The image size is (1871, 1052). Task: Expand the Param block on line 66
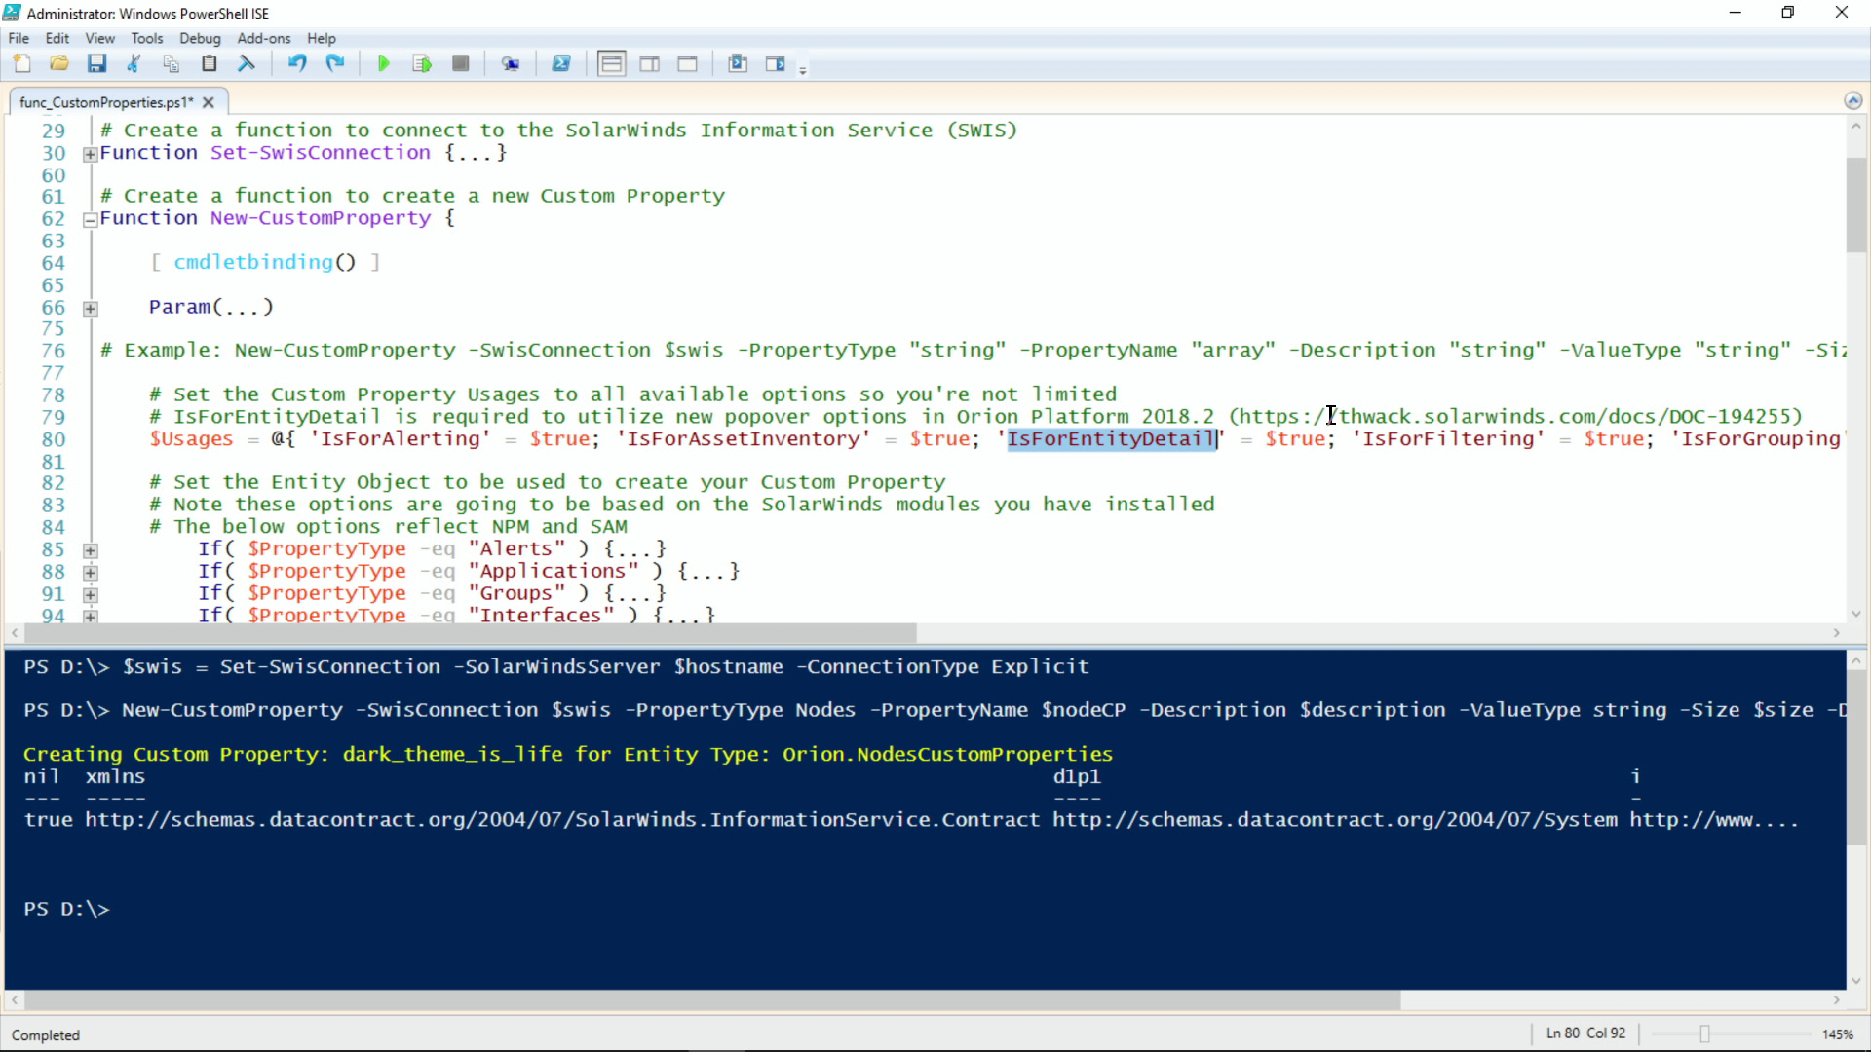pos(91,309)
